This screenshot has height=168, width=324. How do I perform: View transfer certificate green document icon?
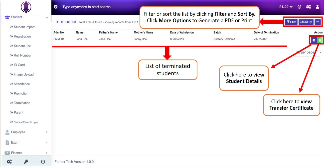pyautogui.click(x=320, y=40)
